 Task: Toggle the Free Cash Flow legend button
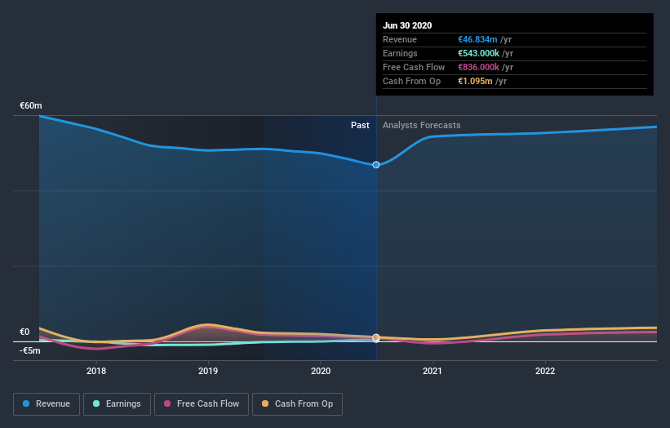point(202,404)
